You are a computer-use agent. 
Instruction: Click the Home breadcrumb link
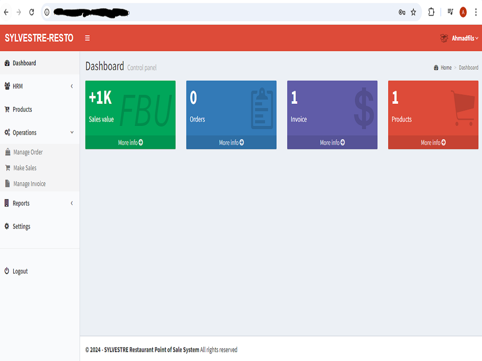tap(446, 68)
